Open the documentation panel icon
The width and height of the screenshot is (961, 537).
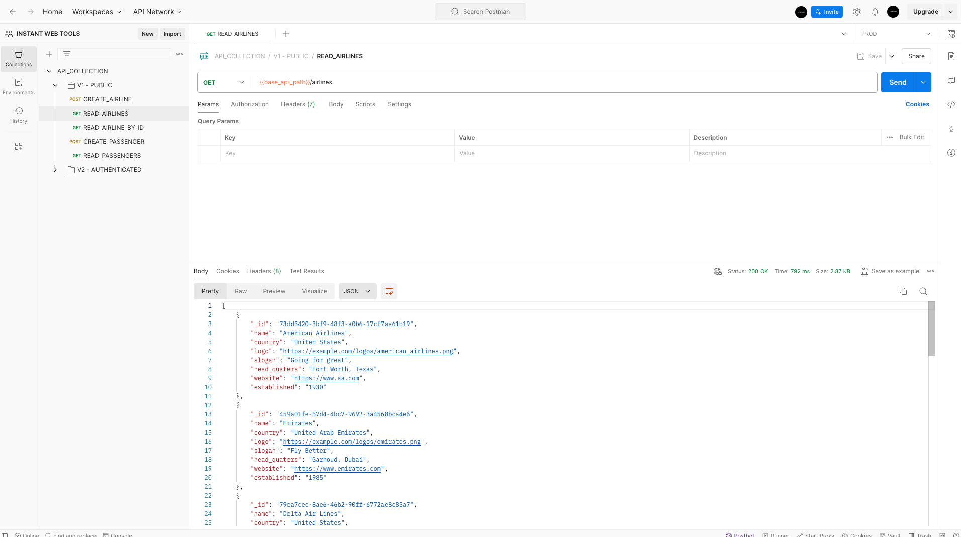951,56
